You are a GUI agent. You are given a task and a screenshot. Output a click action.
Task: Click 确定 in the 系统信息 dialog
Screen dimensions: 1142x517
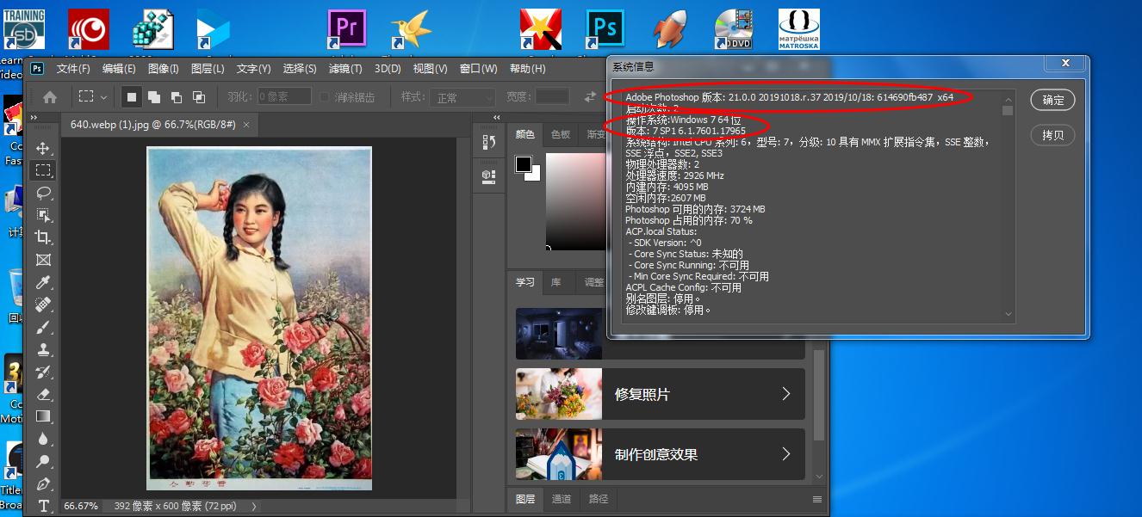(1053, 100)
